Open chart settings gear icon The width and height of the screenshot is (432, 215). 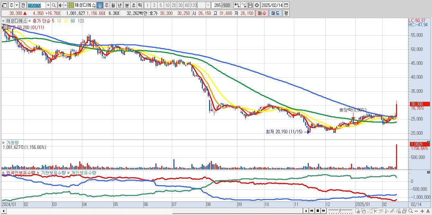pyautogui.click(x=257, y=5)
